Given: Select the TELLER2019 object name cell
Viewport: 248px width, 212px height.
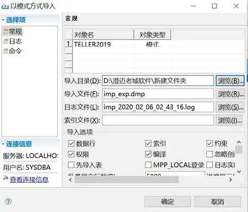Looking at the screenshot, I should 103,44.
